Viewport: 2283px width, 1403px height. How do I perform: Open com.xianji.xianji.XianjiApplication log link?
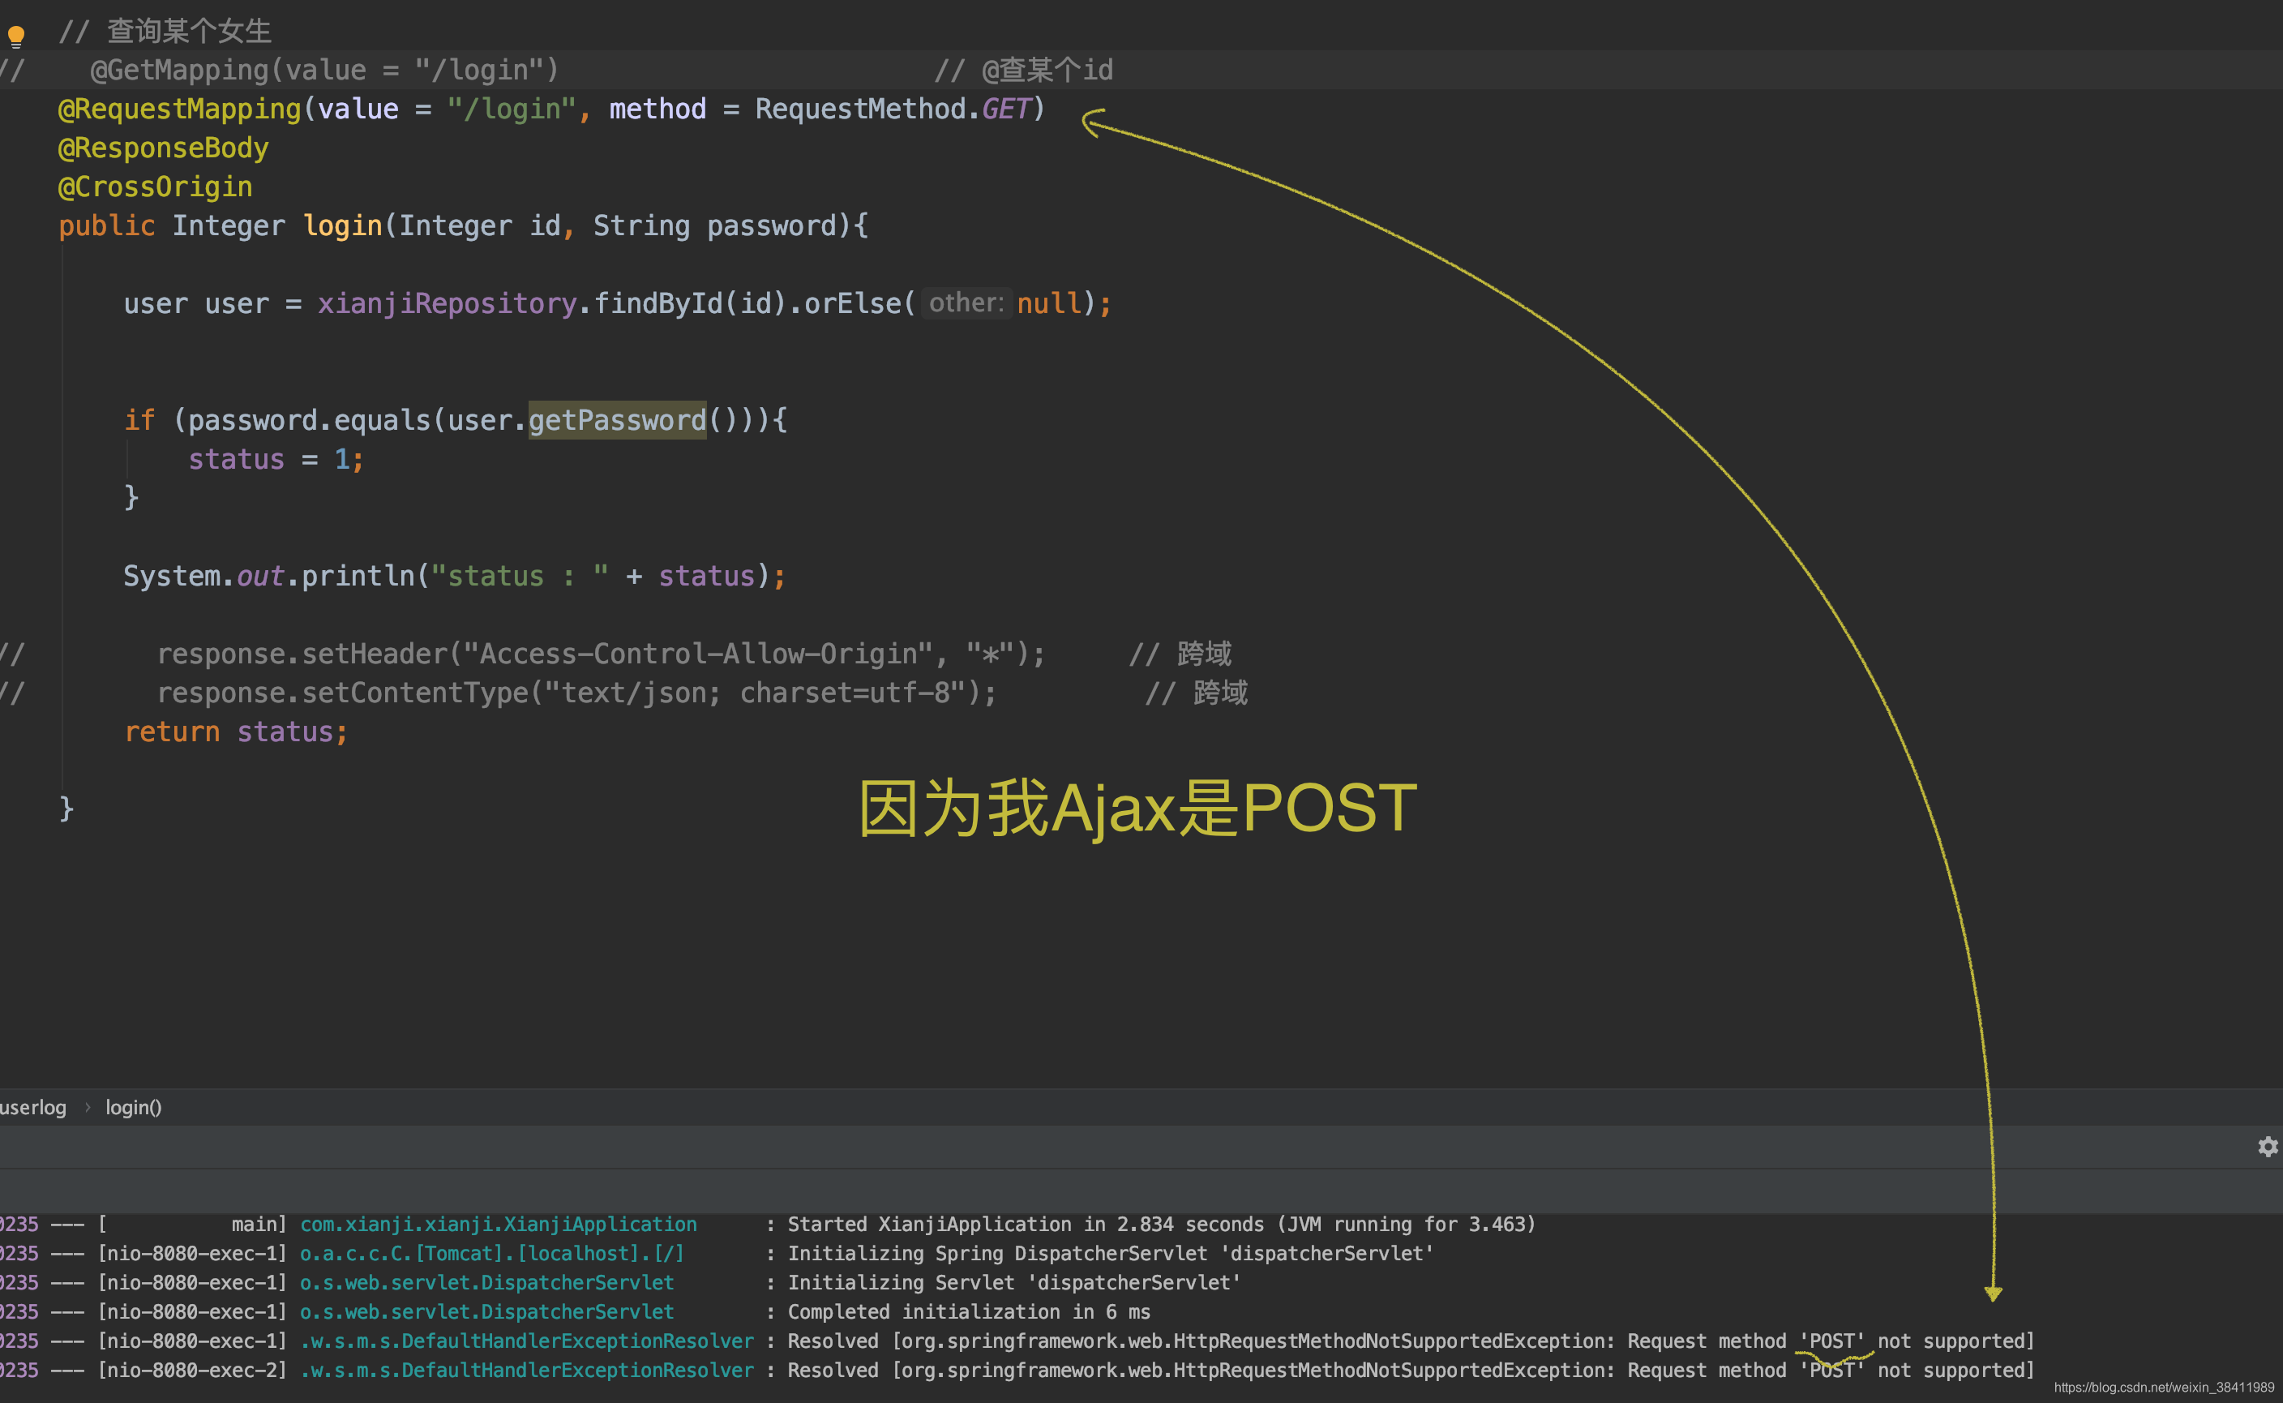pos(498,1225)
